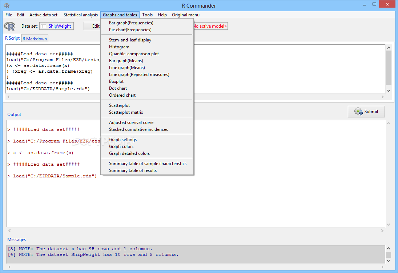Open the Edit menu
This screenshot has height=273, width=398.
(21, 15)
